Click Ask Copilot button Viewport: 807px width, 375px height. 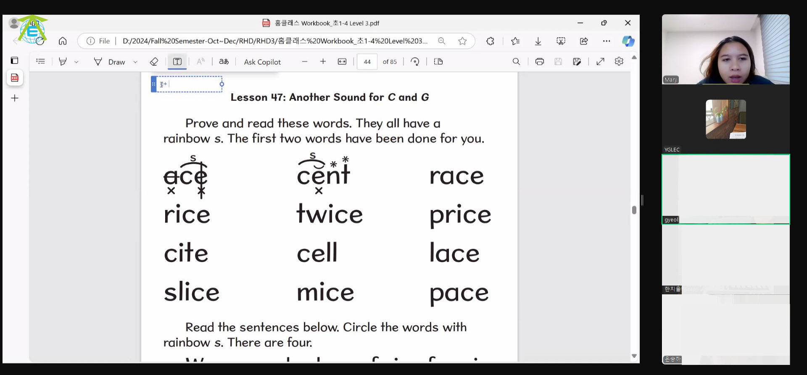(x=262, y=62)
